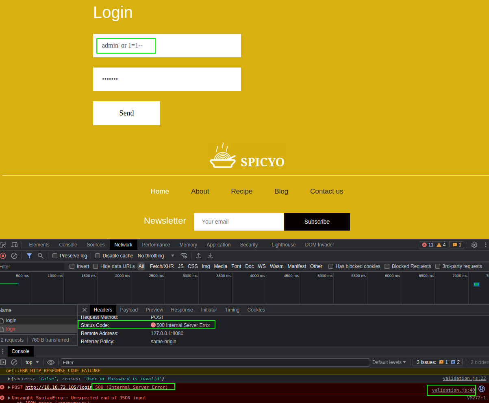This screenshot has width=489, height=403.
Task: Open the Recipe footer link
Action: click(242, 191)
